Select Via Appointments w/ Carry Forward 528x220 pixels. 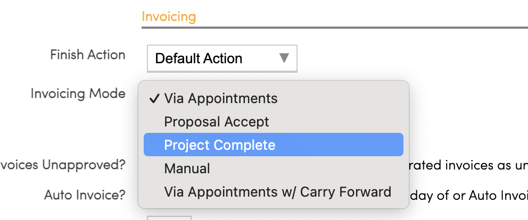(278, 192)
